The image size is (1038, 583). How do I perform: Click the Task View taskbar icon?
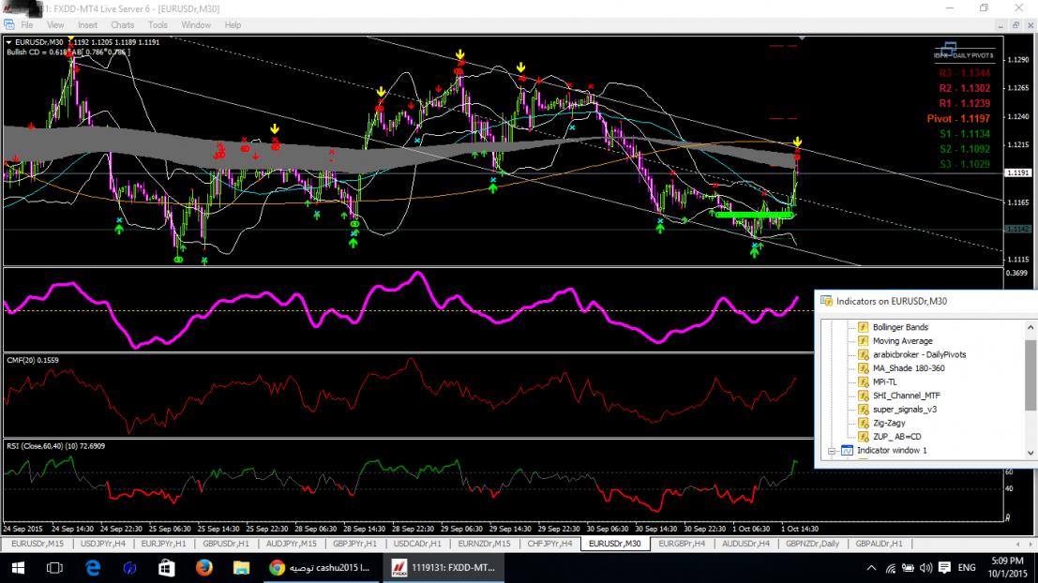55,567
